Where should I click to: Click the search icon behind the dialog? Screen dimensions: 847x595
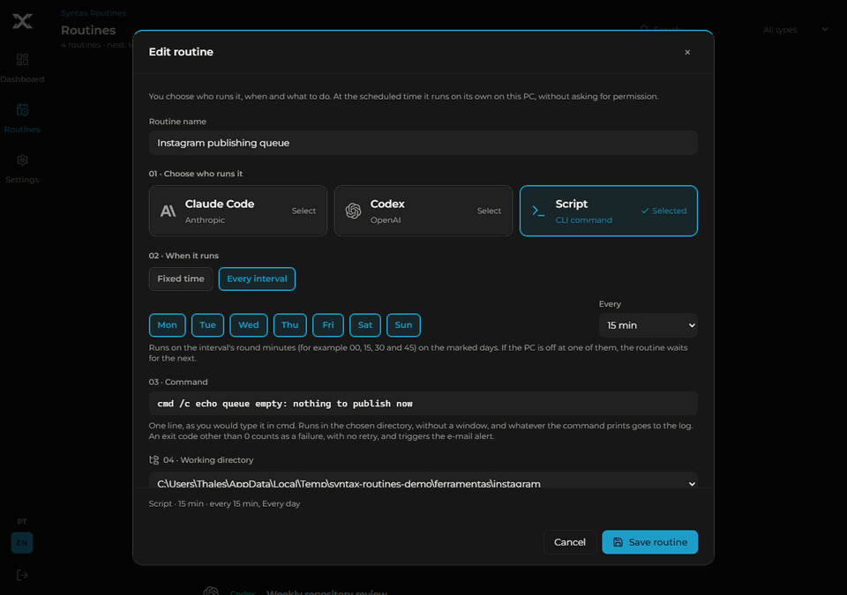coord(644,28)
